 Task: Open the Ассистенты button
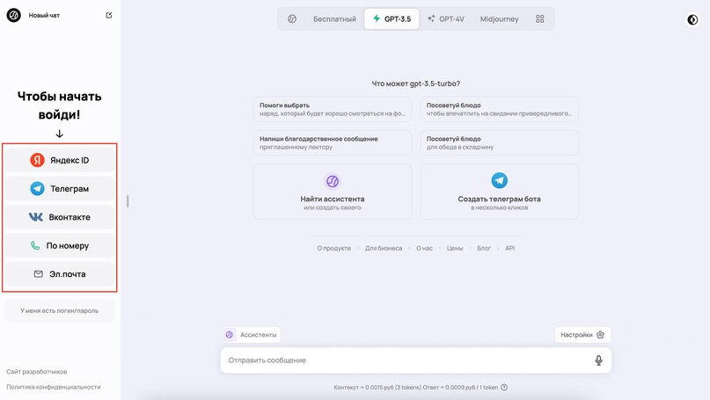pyautogui.click(x=252, y=335)
